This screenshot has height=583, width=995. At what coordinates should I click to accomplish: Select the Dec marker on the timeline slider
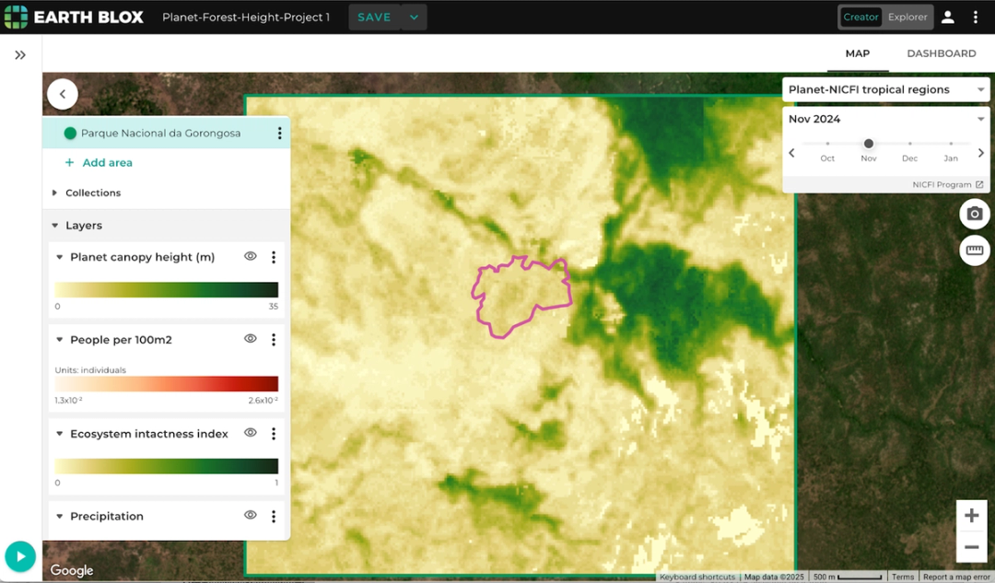[x=909, y=145]
